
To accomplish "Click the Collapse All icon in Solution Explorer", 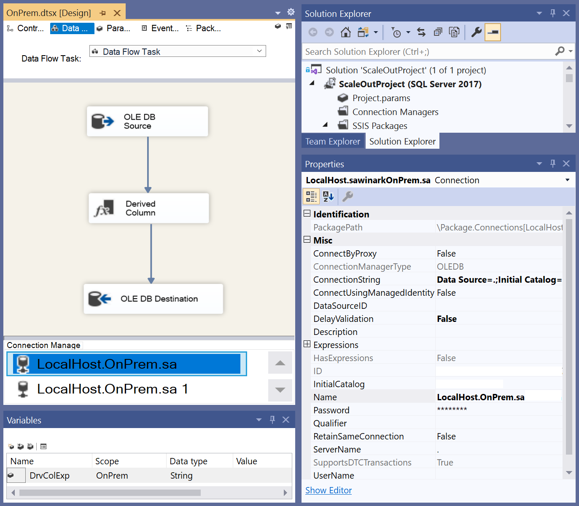I will click(438, 32).
